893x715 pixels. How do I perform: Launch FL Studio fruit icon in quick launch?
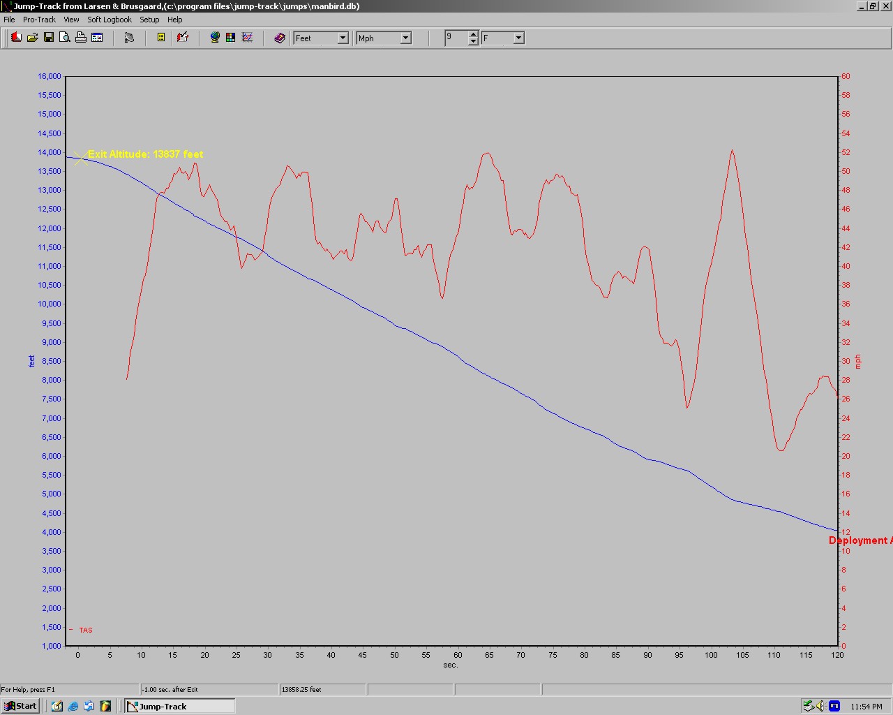pyautogui.click(x=105, y=706)
